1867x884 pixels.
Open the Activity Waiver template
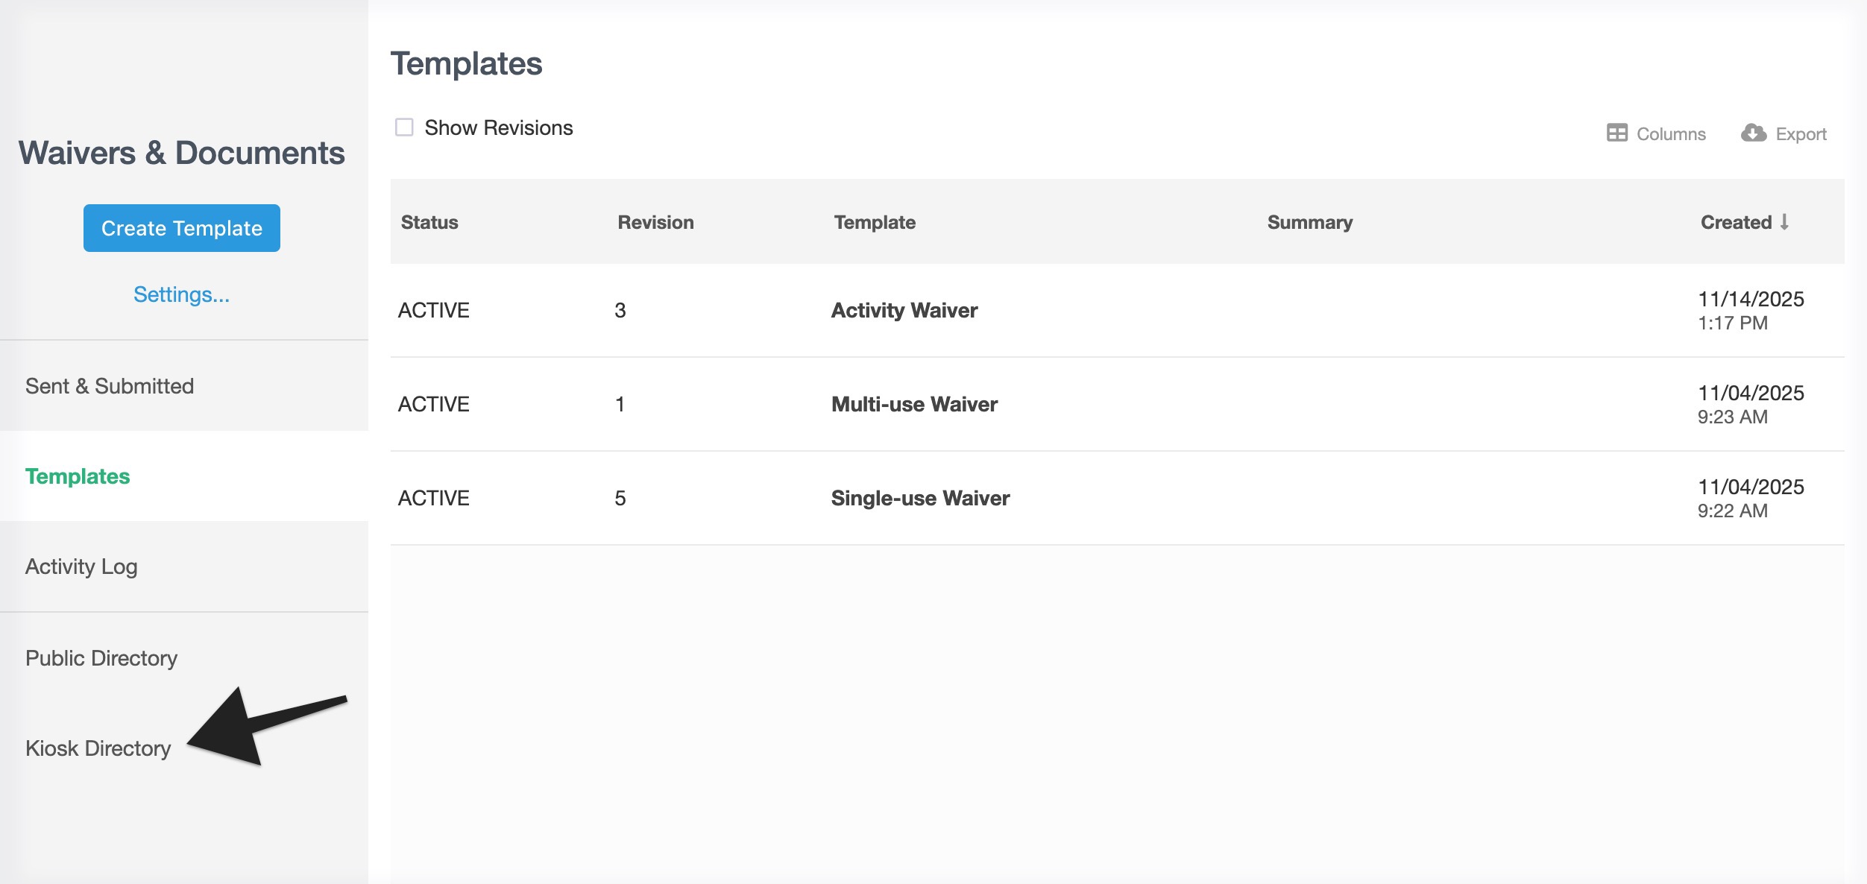[x=904, y=310]
